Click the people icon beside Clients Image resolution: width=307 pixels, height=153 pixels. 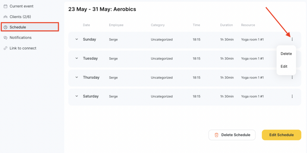(x=6, y=17)
